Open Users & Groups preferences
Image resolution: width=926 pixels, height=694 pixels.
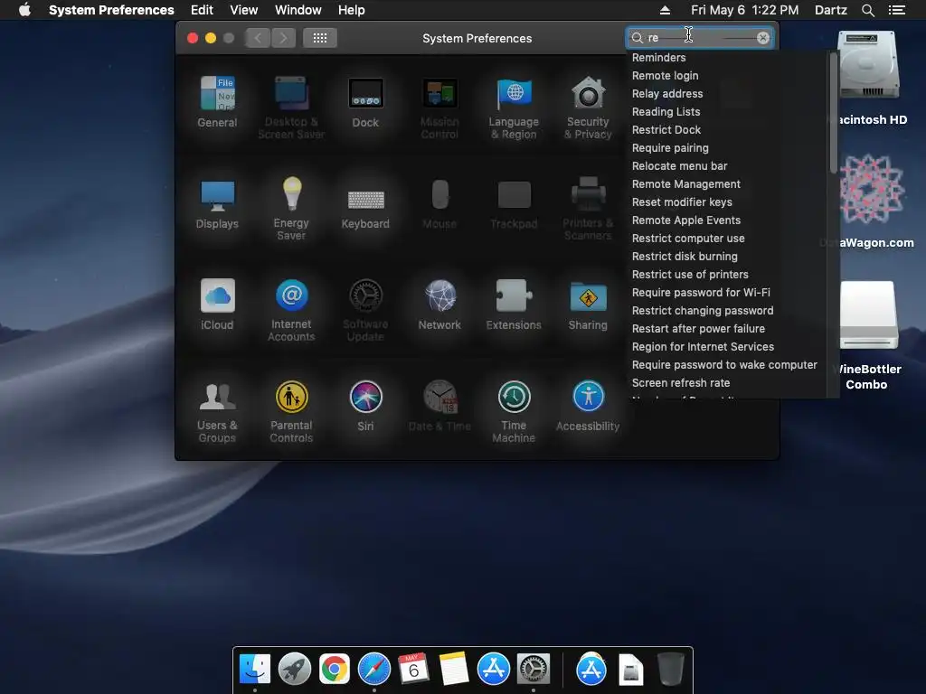tap(217, 411)
